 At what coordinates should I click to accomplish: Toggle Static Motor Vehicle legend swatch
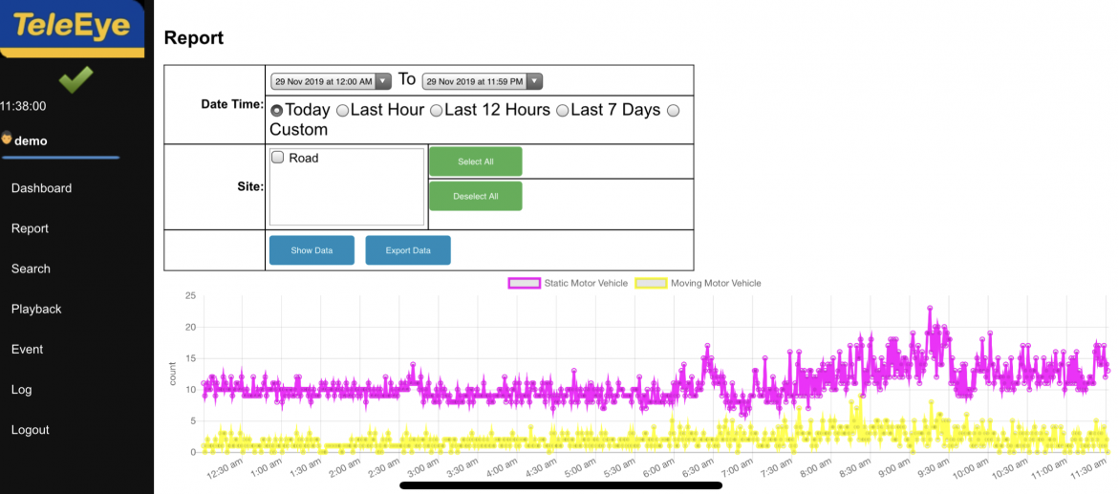(524, 283)
